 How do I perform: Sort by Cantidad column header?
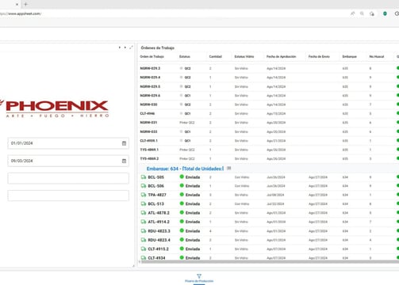click(x=216, y=56)
